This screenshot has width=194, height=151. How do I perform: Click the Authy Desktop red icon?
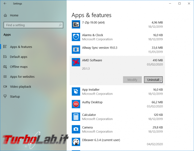[x=76, y=104]
